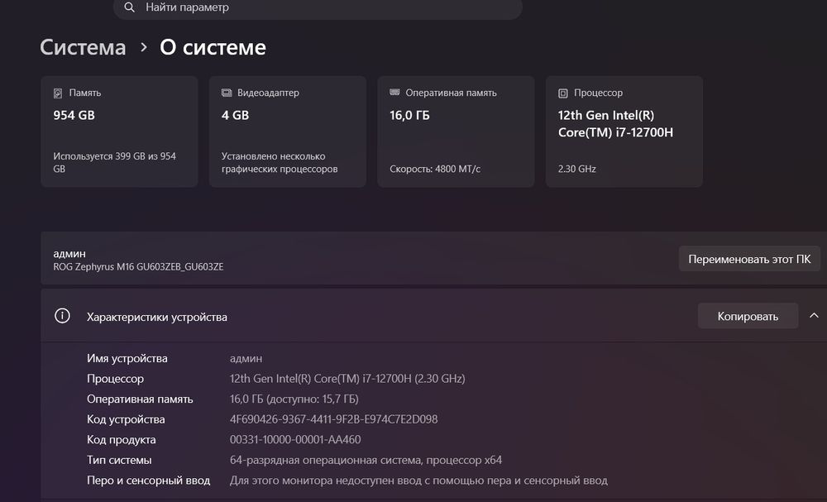Select '2.30 GHz' in processor card
This screenshot has width=827, height=502.
(577, 169)
